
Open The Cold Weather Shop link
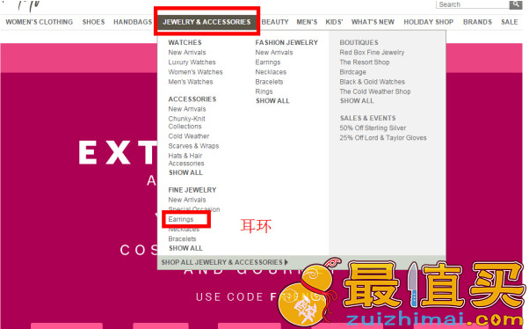375,91
